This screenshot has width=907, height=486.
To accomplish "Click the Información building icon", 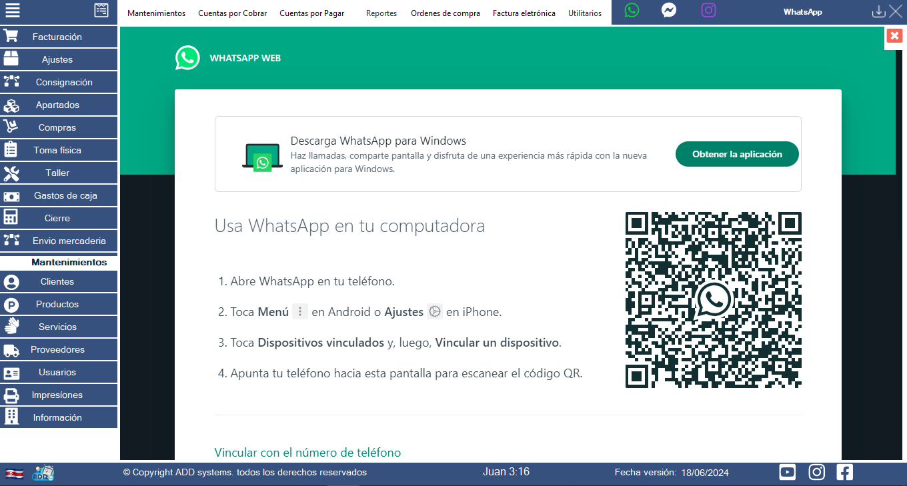I will [11, 417].
